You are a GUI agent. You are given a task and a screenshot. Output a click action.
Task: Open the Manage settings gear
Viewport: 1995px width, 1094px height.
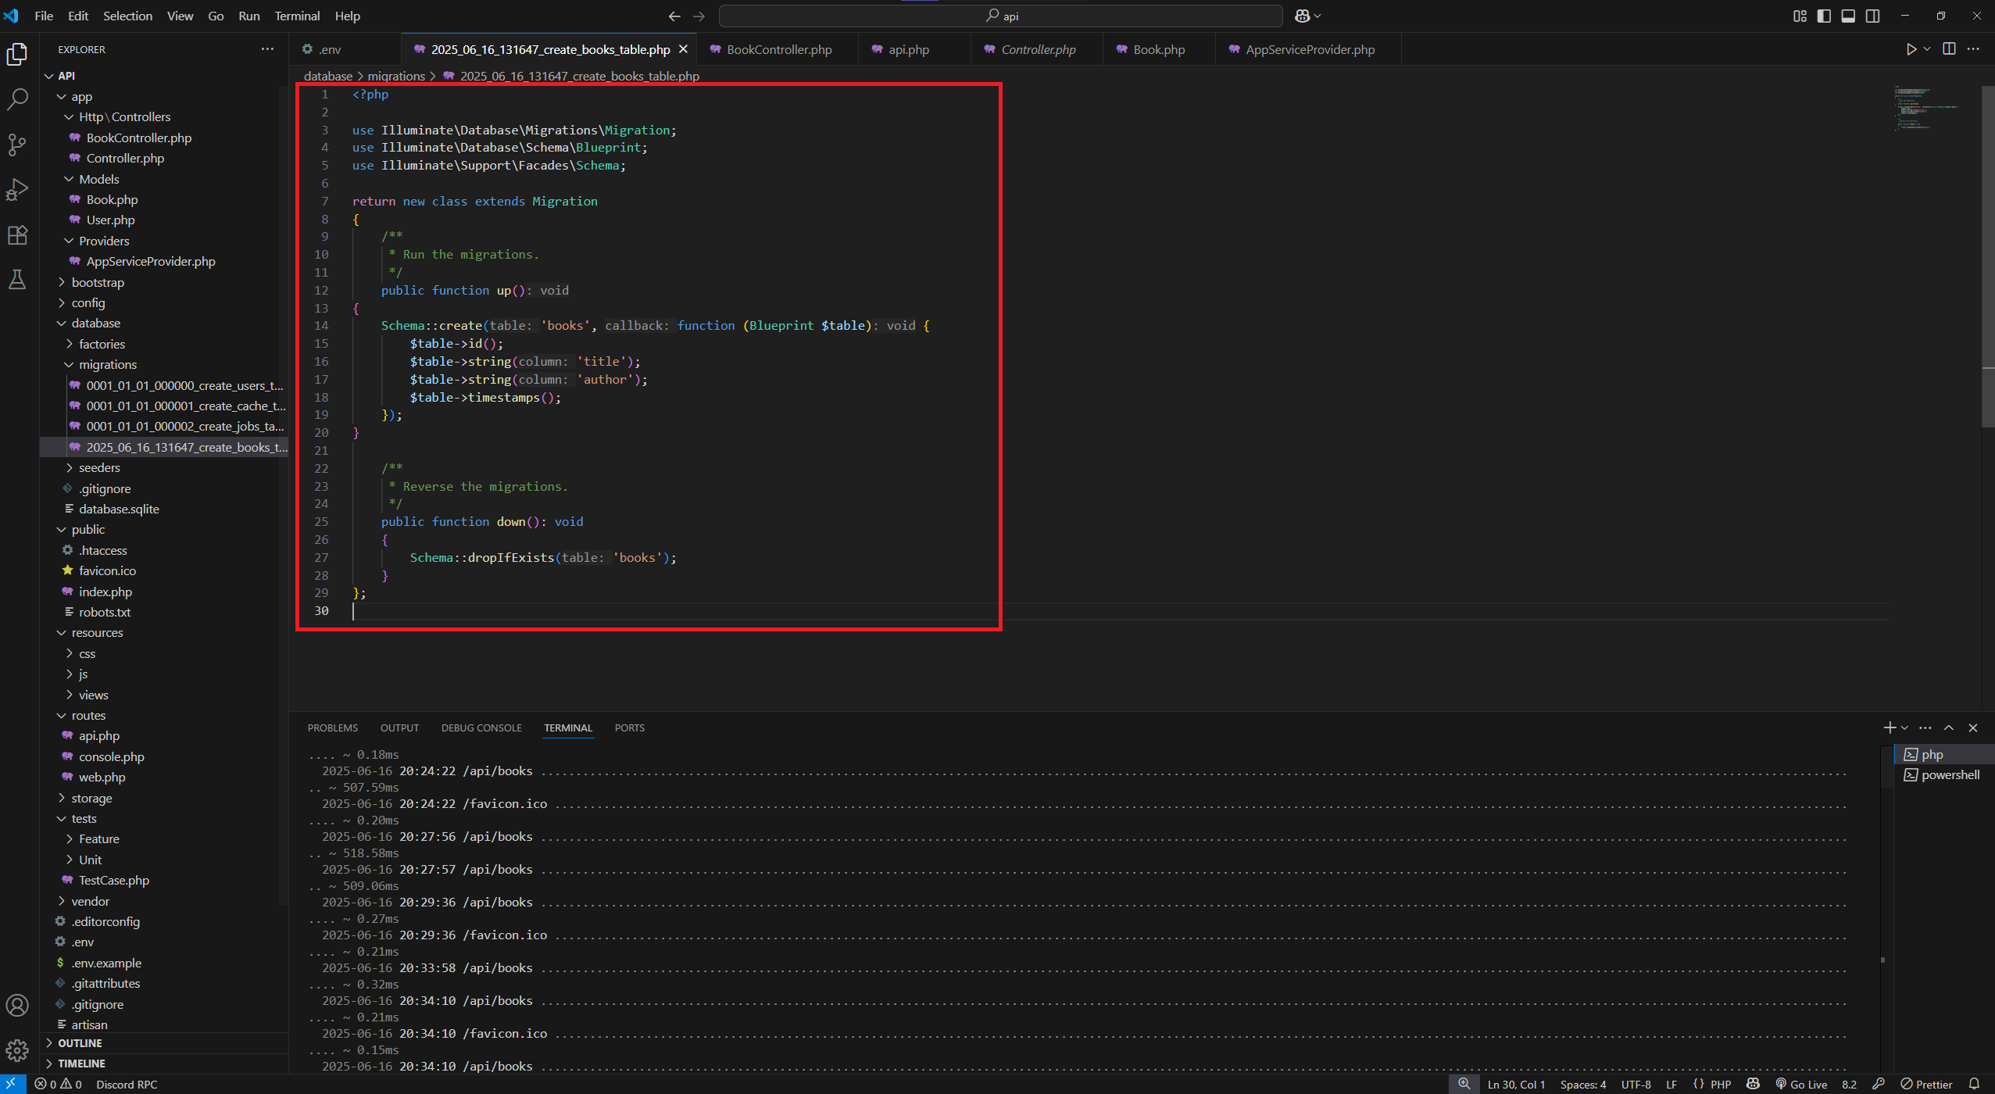coord(17,1050)
